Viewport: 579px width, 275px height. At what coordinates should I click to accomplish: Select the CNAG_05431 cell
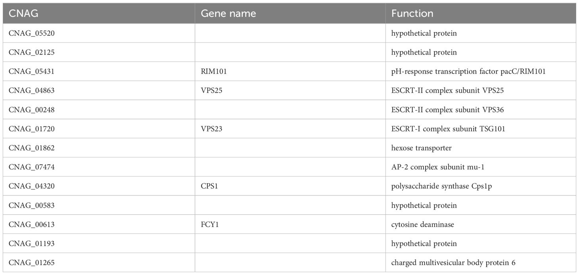pos(99,71)
